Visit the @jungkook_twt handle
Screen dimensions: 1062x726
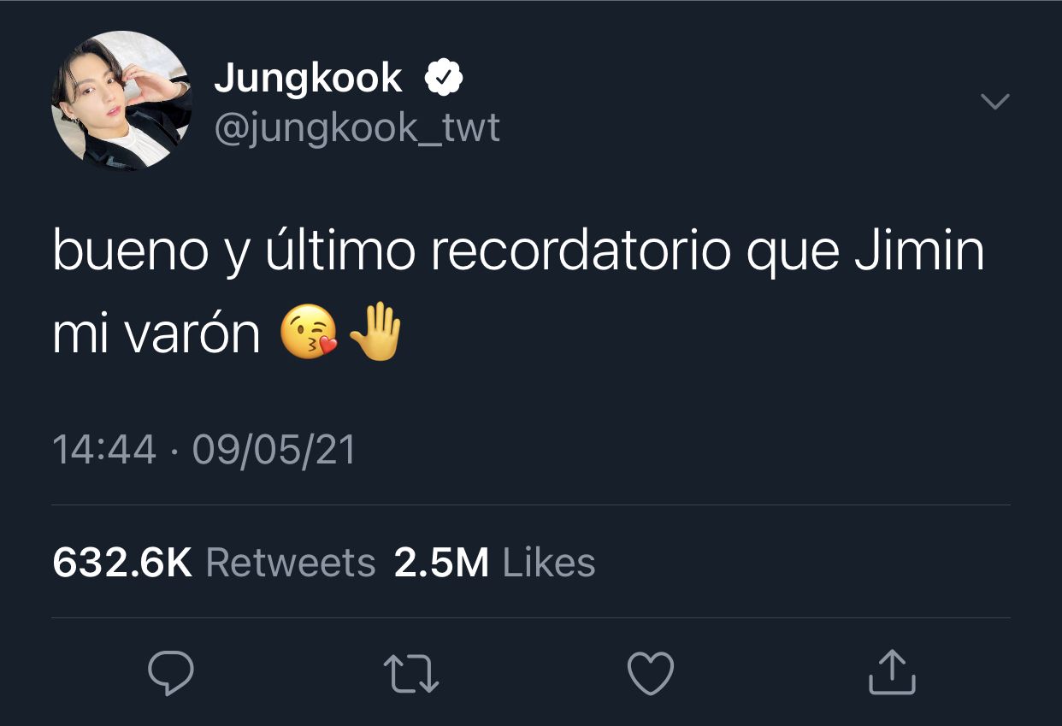coord(357,129)
